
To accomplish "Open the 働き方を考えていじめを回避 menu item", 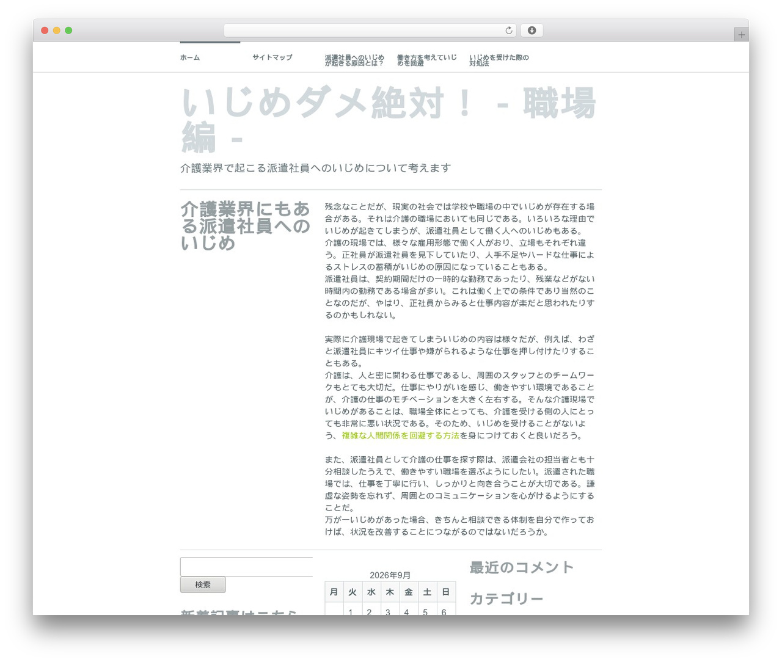I will point(427,60).
